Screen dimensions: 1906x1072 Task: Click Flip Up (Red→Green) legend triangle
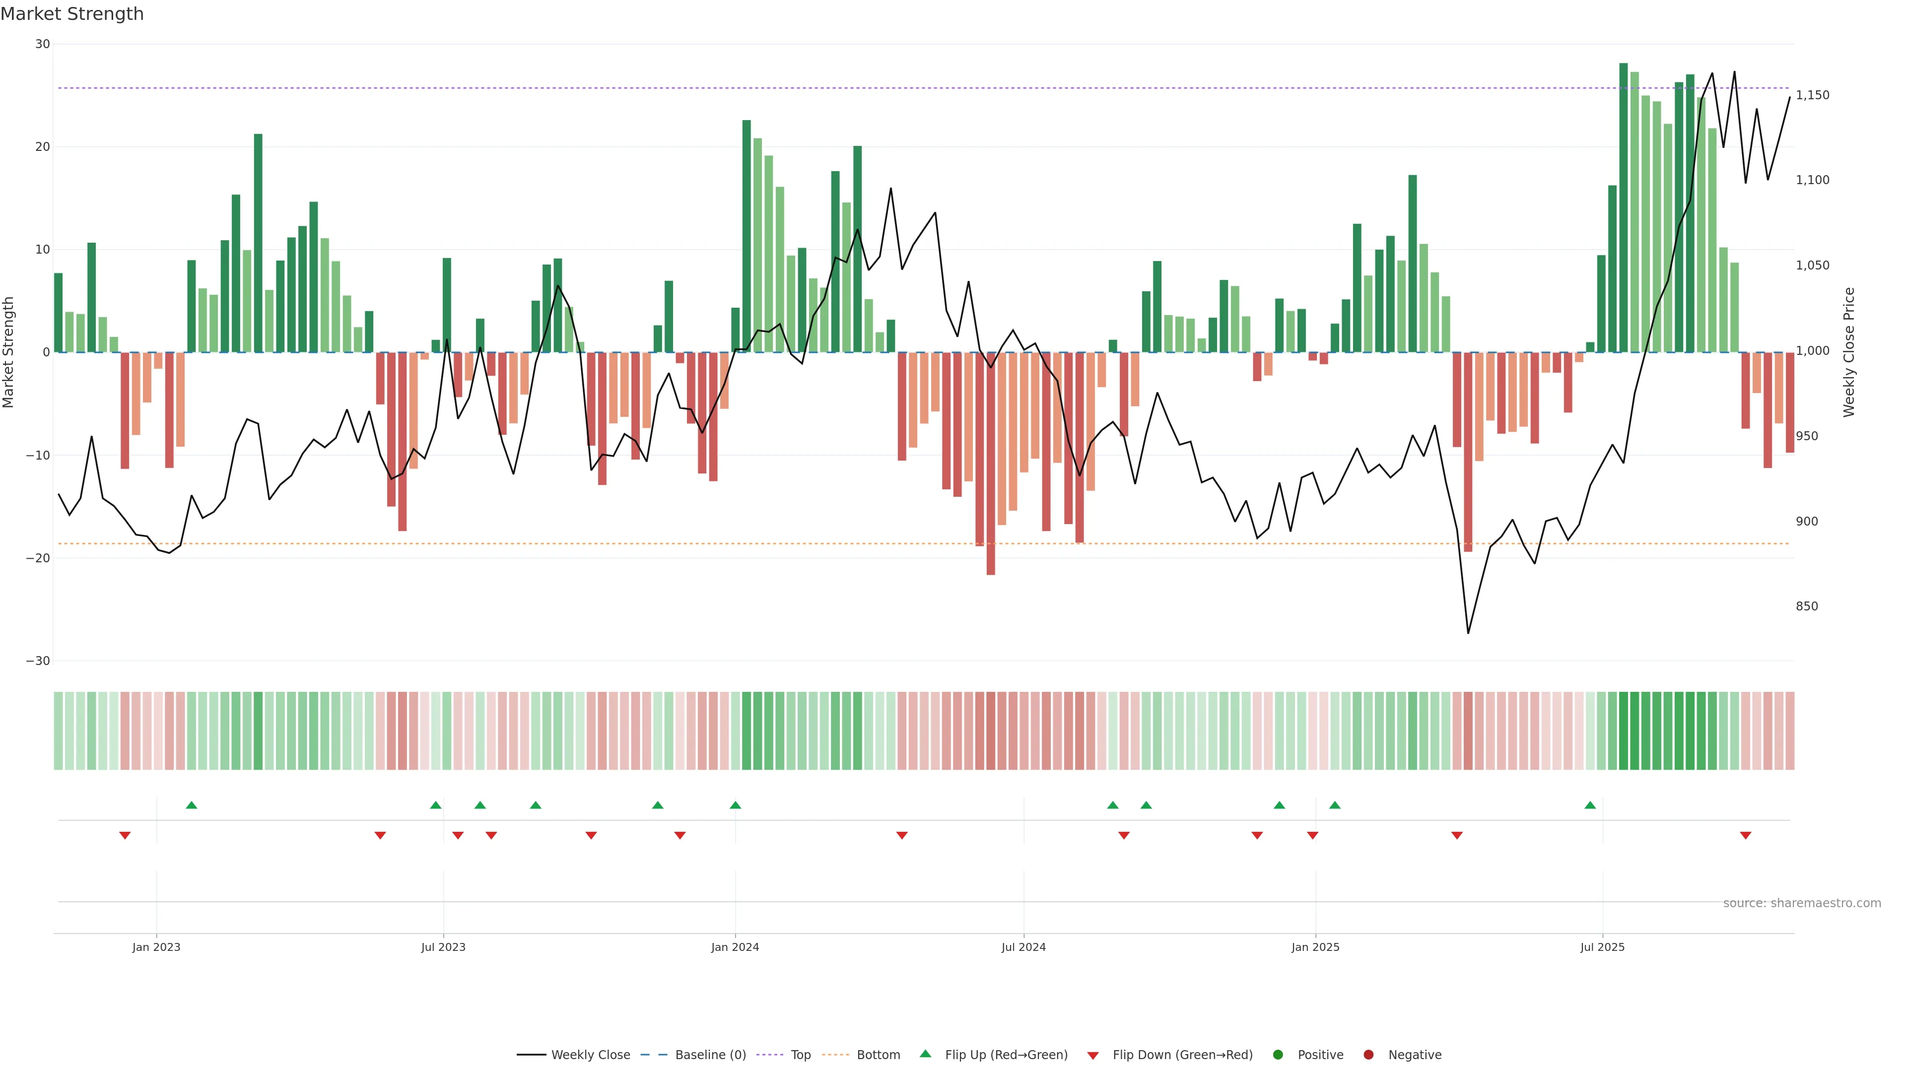click(x=925, y=1054)
